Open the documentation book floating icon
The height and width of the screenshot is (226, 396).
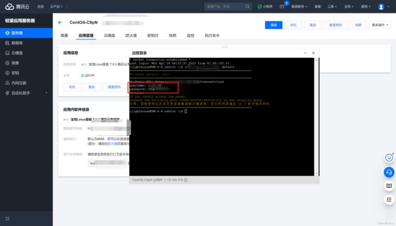click(389, 186)
